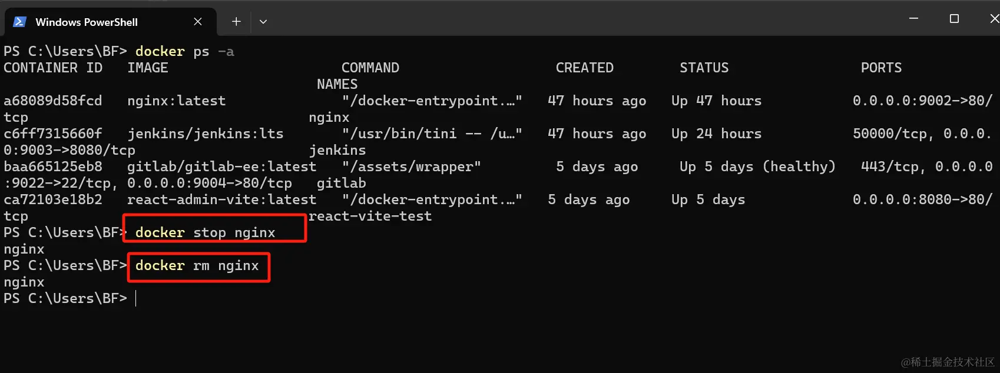
Task: Click the PowerShell icon on the tab
Action: [19, 22]
